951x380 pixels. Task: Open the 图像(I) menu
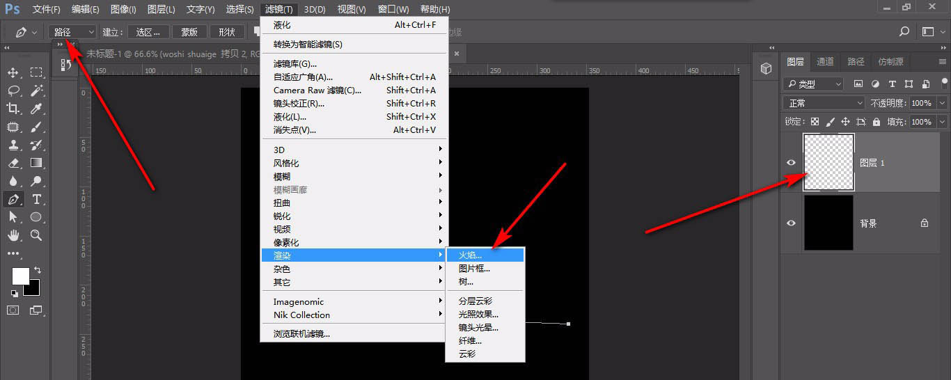point(123,9)
